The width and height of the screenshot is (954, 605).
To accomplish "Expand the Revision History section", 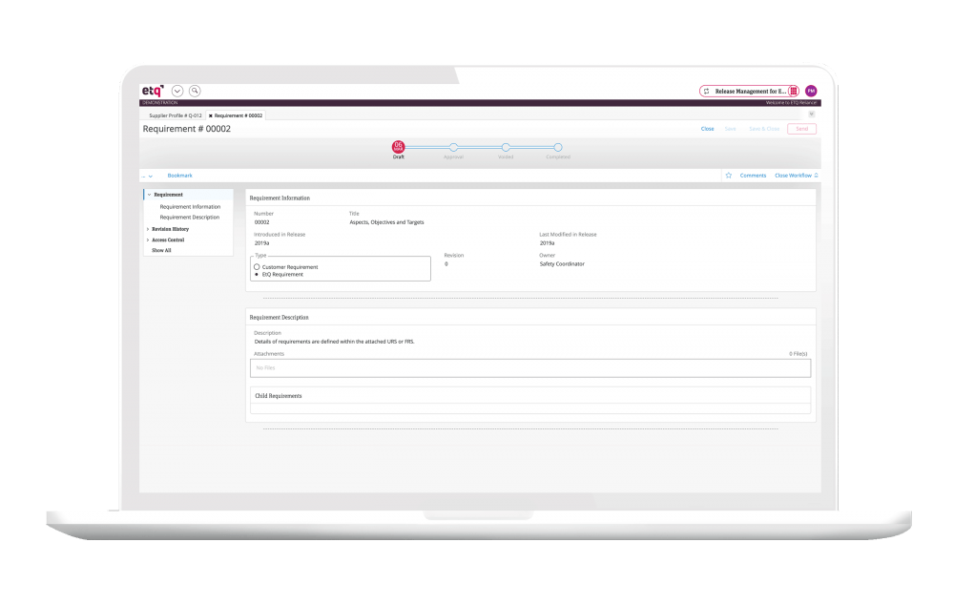I will pyautogui.click(x=169, y=229).
